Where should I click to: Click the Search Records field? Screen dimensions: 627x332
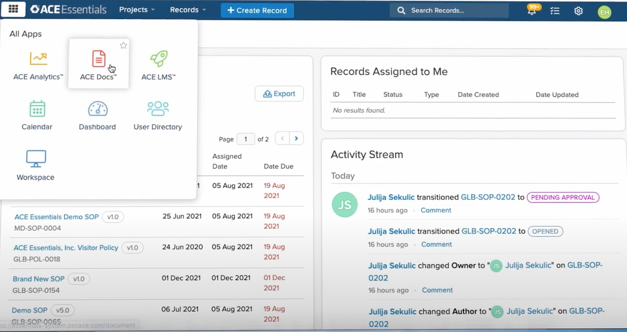click(x=449, y=10)
